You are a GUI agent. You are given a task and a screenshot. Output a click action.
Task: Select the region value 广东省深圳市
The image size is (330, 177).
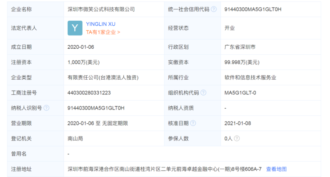pos(240,47)
